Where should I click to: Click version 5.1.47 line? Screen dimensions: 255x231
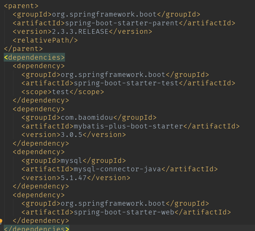(76, 178)
